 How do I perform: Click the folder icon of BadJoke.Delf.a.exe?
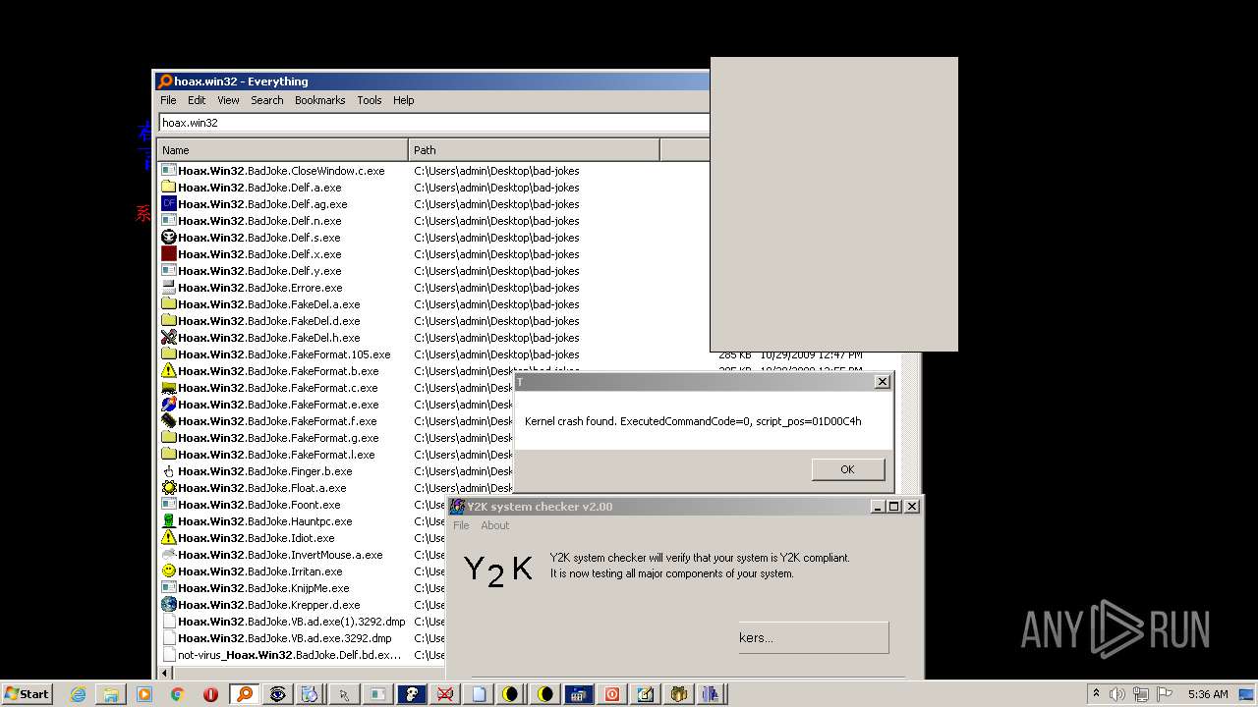click(168, 188)
